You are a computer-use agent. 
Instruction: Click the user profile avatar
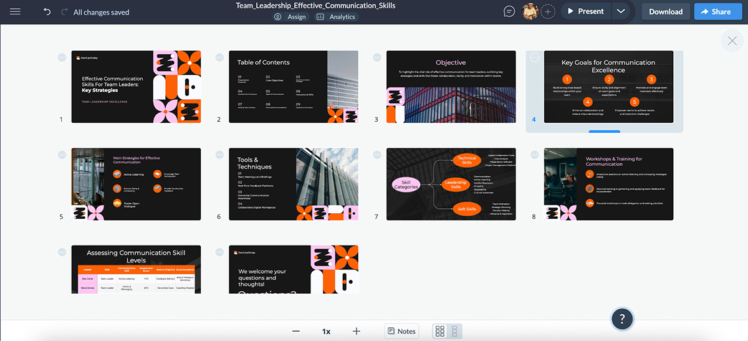(x=530, y=11)
